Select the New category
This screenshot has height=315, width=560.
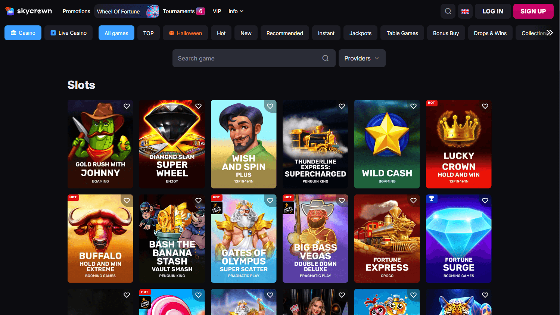click(246, 33)
